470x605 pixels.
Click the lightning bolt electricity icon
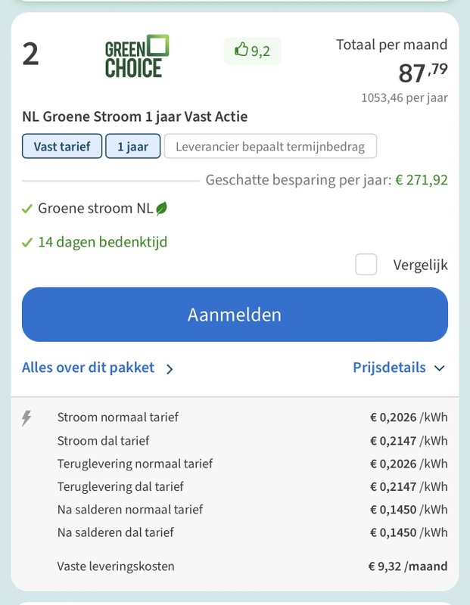tap(27, 417)
